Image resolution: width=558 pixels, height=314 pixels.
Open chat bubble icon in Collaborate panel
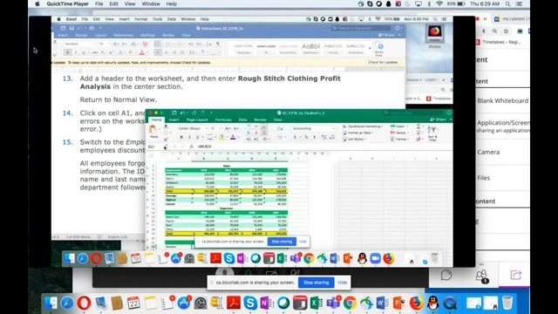click(x=446, y=275)
